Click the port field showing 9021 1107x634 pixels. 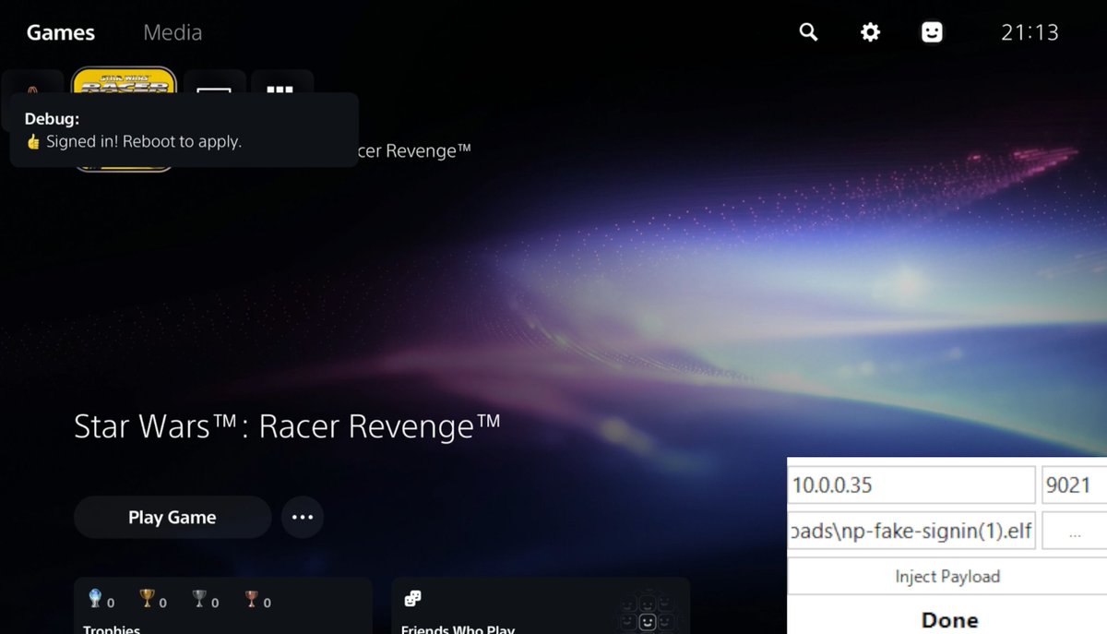pos(1075,484)
